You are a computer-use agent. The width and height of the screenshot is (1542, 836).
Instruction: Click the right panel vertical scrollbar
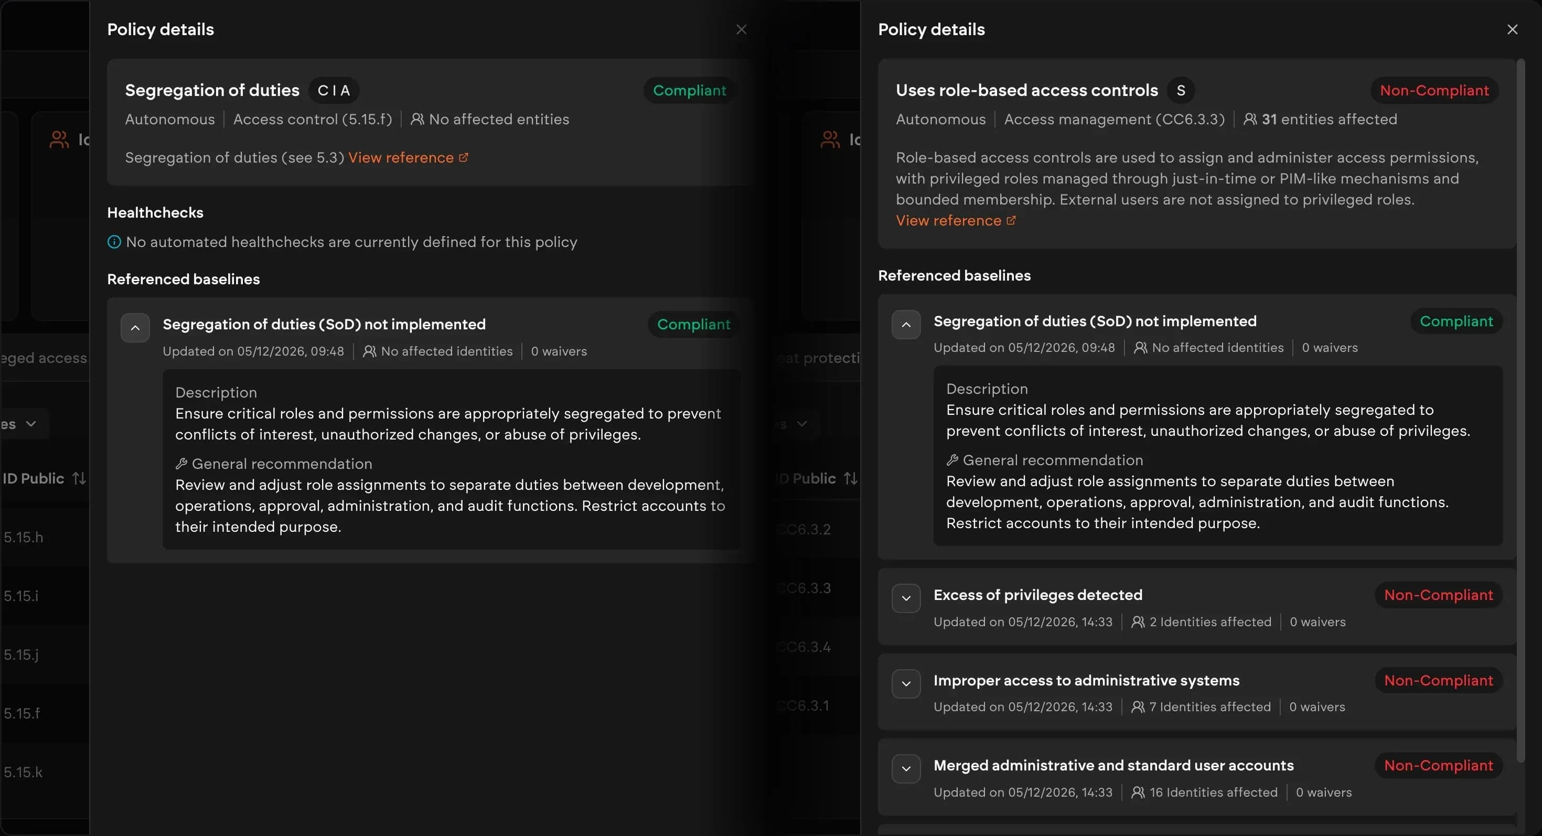(1520, 410)
